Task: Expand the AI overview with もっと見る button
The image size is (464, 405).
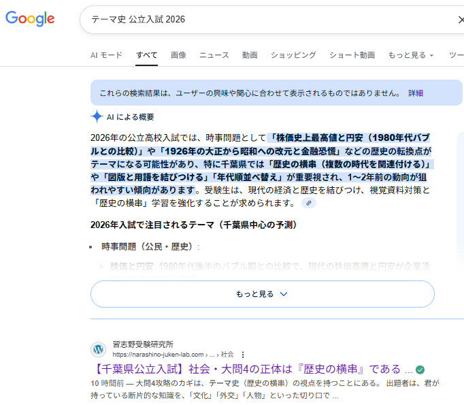Action: (262, 294)
